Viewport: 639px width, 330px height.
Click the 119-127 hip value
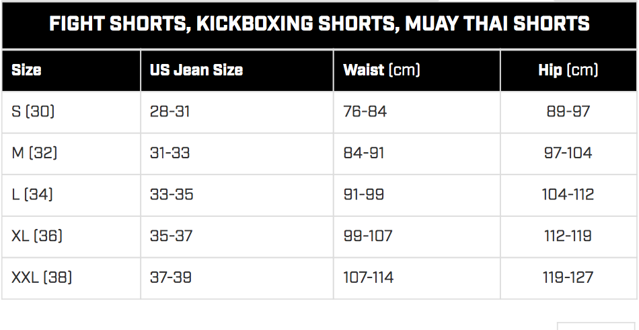[568, 278]
